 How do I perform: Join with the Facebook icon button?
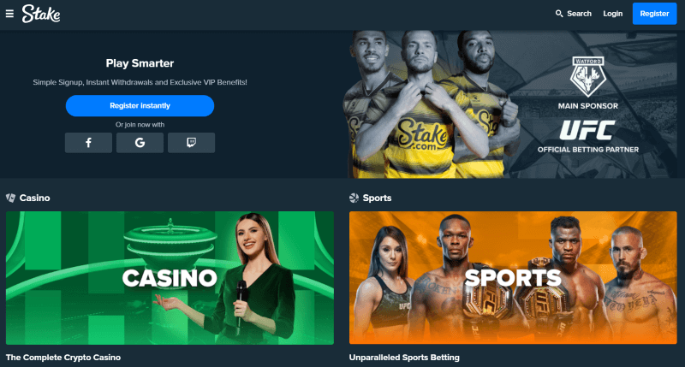89,143
